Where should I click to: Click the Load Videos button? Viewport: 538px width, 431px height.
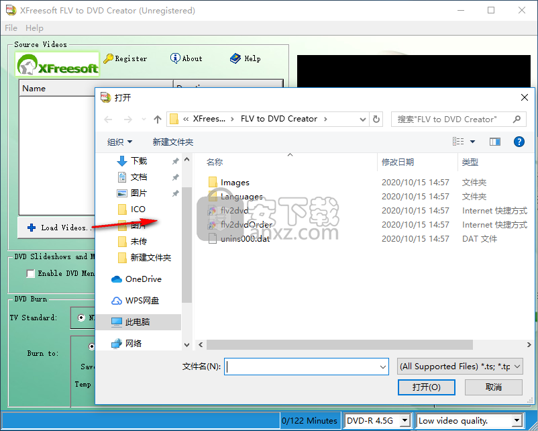pos(56,228)
